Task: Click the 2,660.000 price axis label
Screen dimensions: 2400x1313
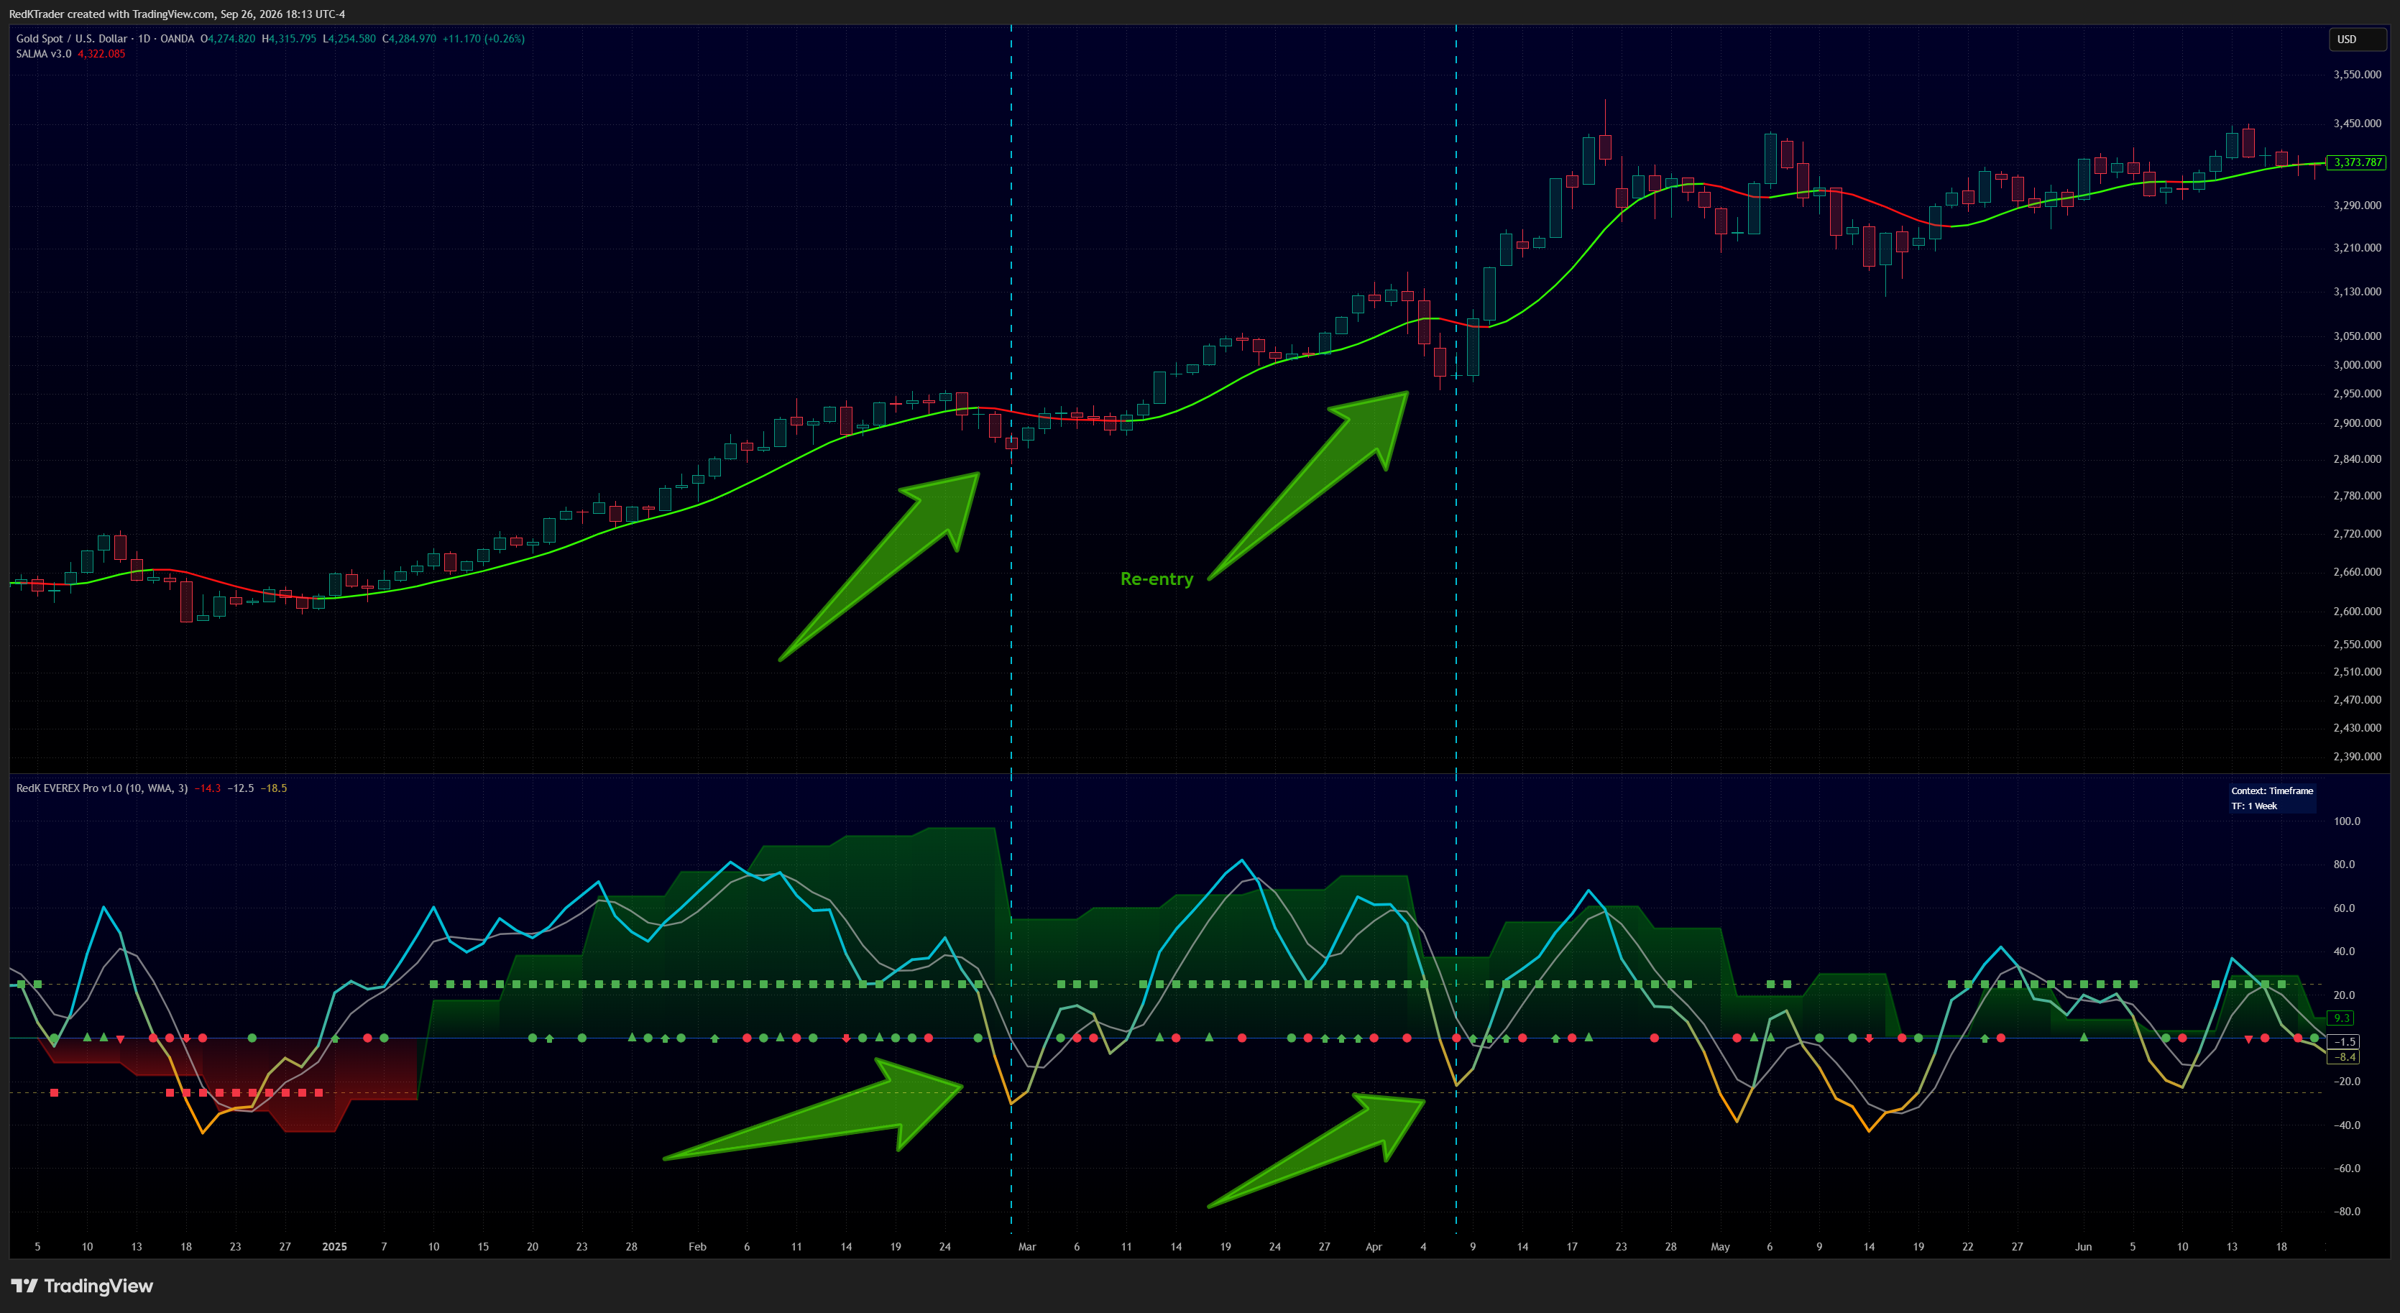Action: (2357, 573)
